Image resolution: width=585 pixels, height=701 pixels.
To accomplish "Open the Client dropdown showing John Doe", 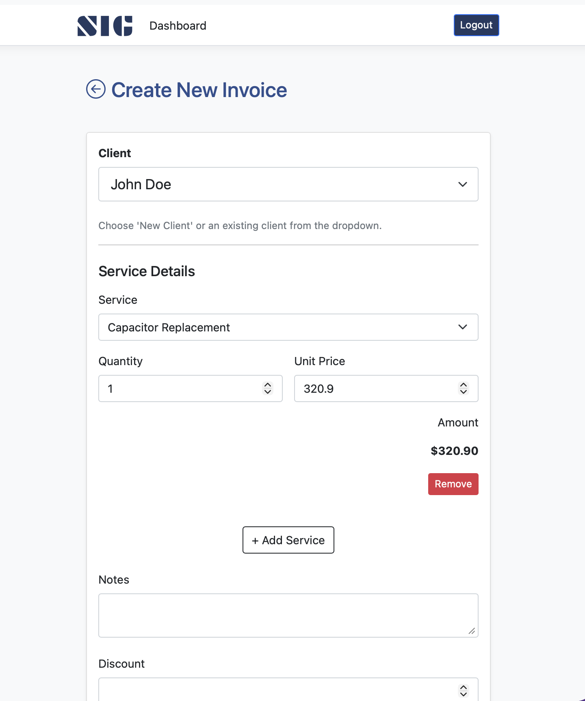I will pyautogui.click(x=288, y=184).
